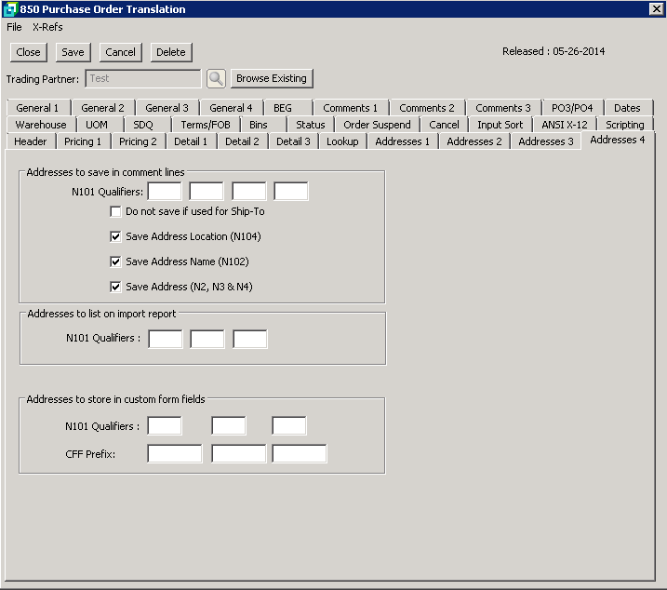
Task: Switch to the General 1 tab
Action: tap(37, 108)
